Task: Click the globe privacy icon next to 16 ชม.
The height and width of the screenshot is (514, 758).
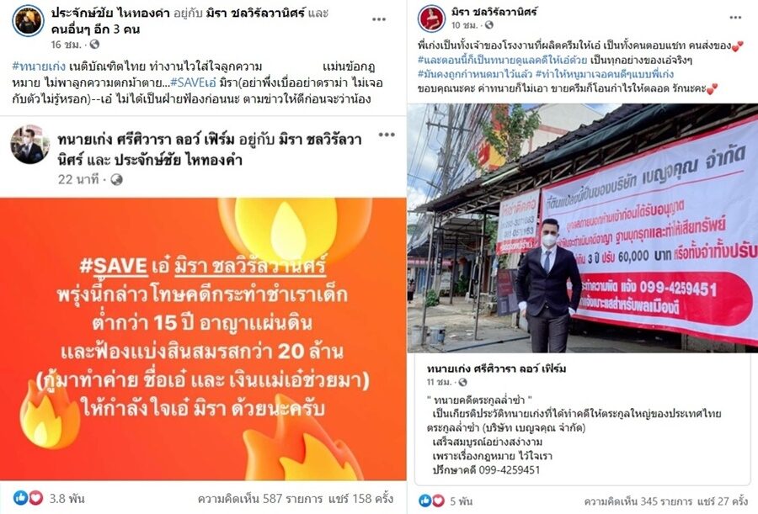Action: (94, 45)
